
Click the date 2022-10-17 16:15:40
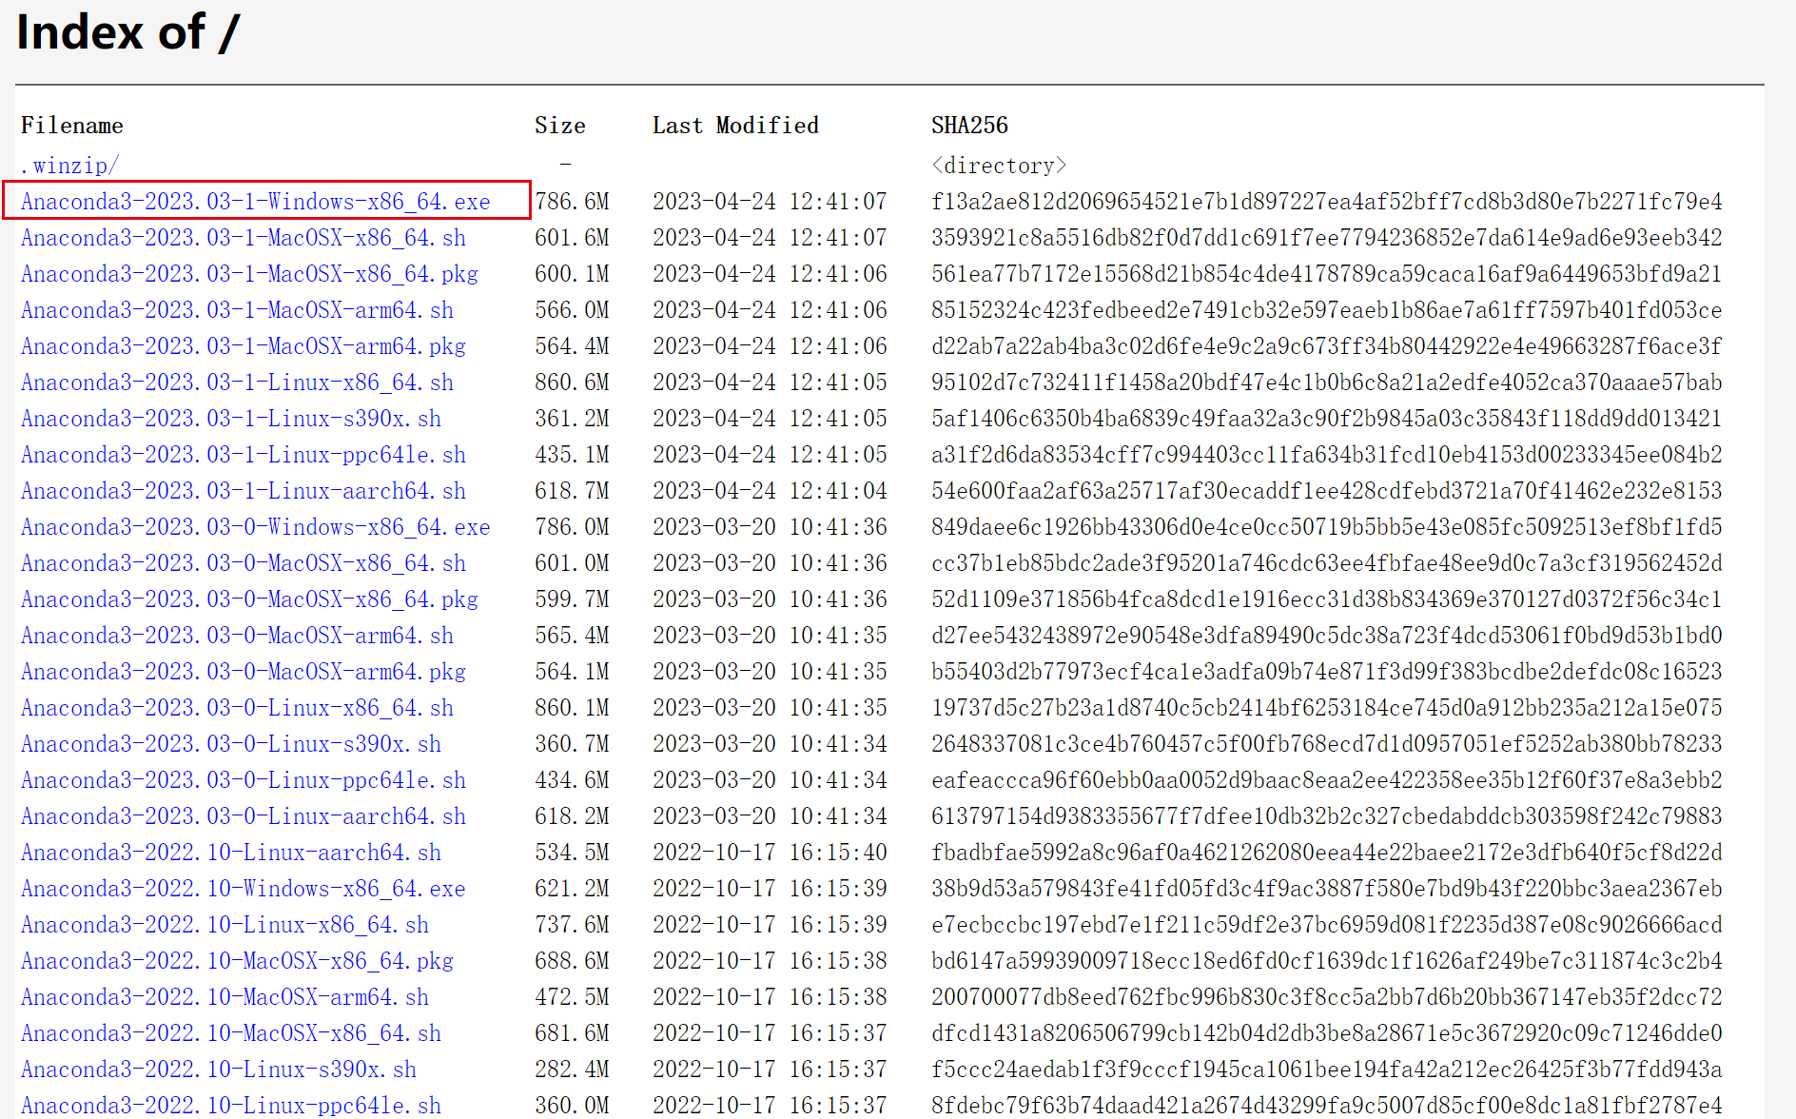click(x=770, y=853)
